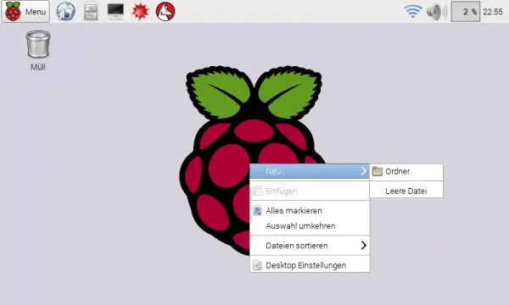
Task: Open the volume speaker icon
Action: (437, 12)
